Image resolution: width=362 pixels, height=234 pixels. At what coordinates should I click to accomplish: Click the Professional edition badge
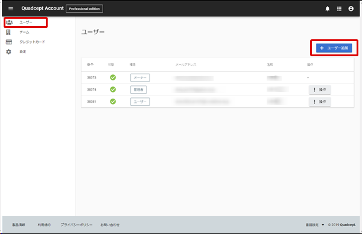(84, 8)
